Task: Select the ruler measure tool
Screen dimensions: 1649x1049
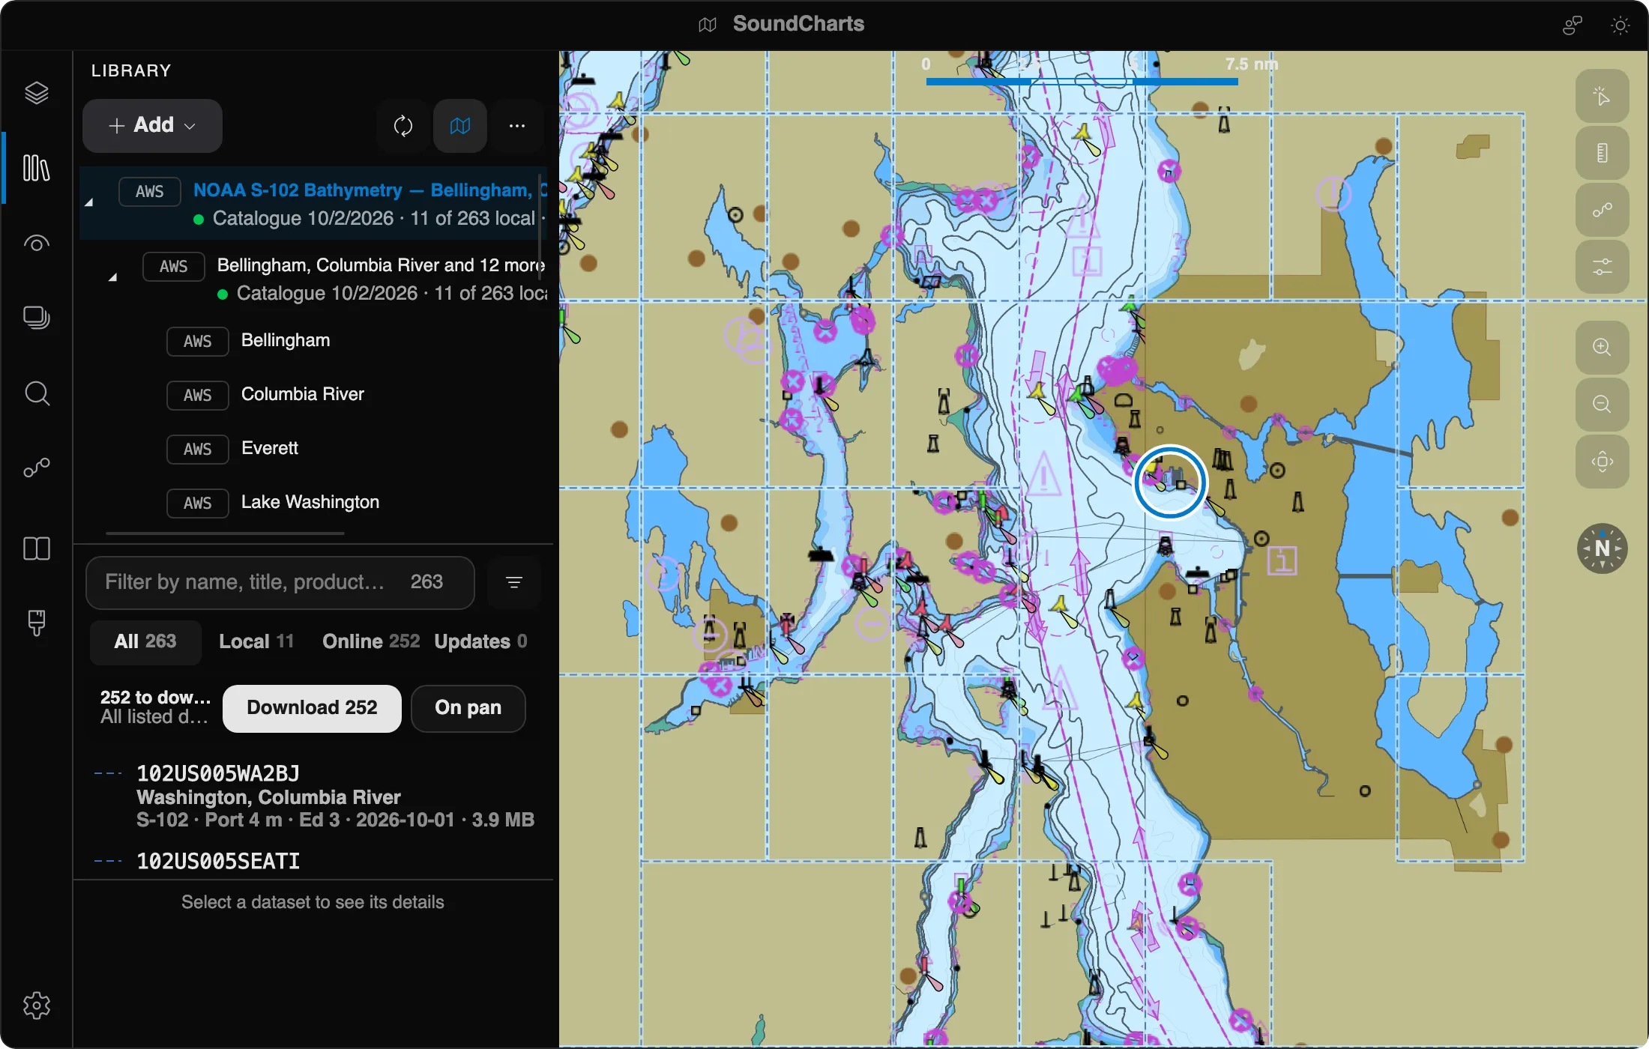Action: 1603,153
